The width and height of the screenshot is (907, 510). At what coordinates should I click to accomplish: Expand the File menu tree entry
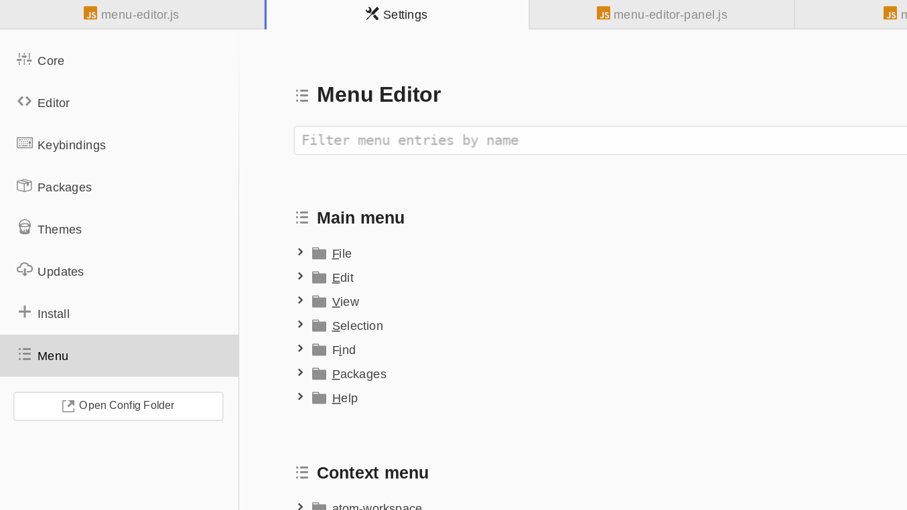point(300,252)
